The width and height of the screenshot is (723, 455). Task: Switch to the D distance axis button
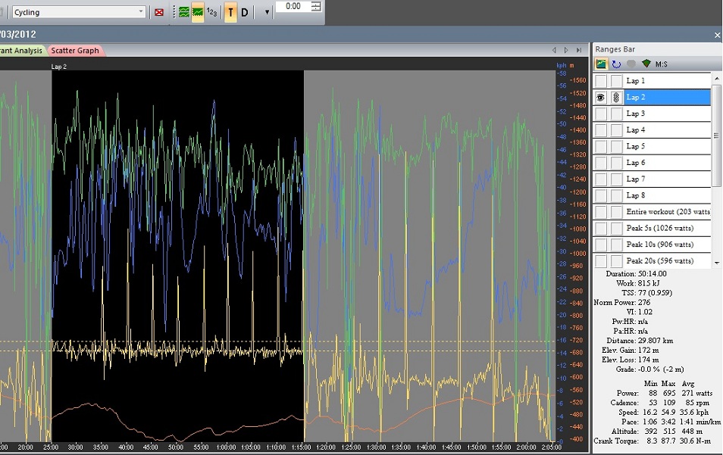coord(245,12)
